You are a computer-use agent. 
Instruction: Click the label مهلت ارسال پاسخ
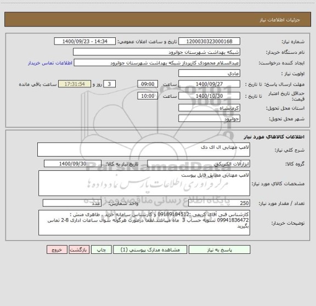285,85
